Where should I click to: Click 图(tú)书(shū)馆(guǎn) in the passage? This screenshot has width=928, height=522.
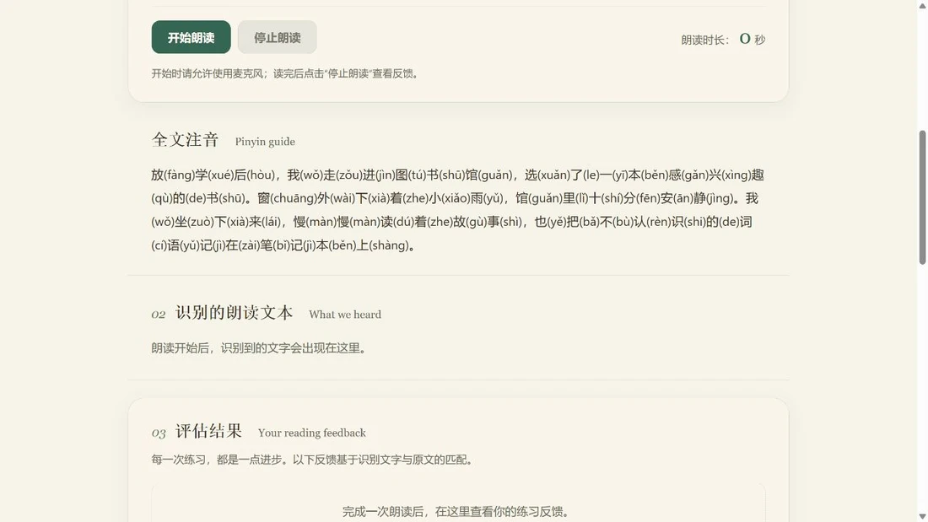click(x=453, y=175)
